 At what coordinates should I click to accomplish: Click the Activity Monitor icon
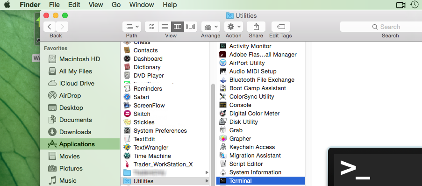(223, 46)
